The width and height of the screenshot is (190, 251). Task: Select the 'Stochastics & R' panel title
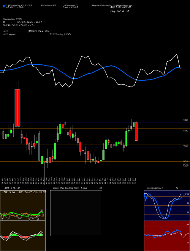click(155, 188)
